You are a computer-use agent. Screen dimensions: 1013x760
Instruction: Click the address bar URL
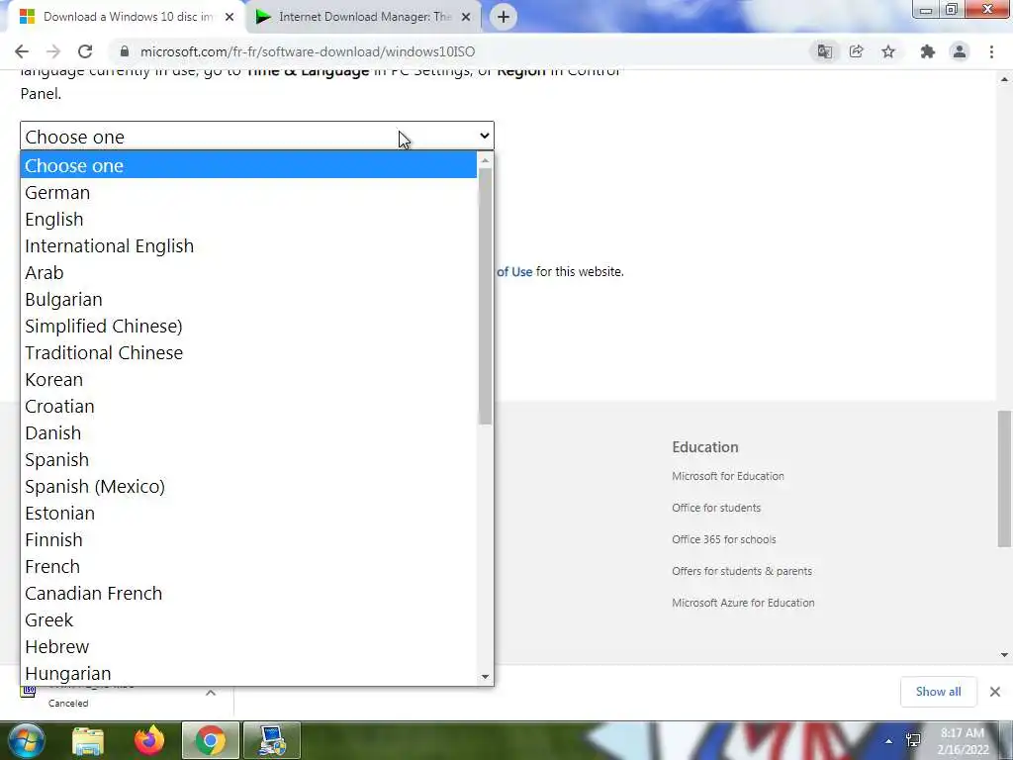tap(308, 51)
